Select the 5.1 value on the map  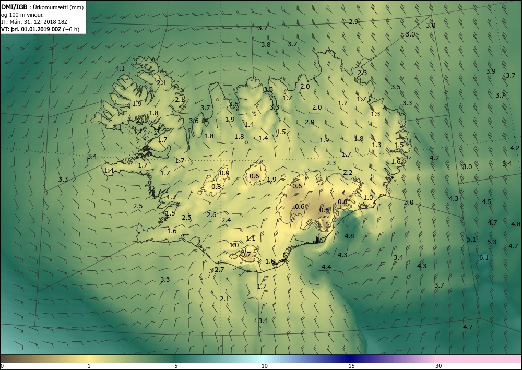pyautogui.click(x=471, y=239)
